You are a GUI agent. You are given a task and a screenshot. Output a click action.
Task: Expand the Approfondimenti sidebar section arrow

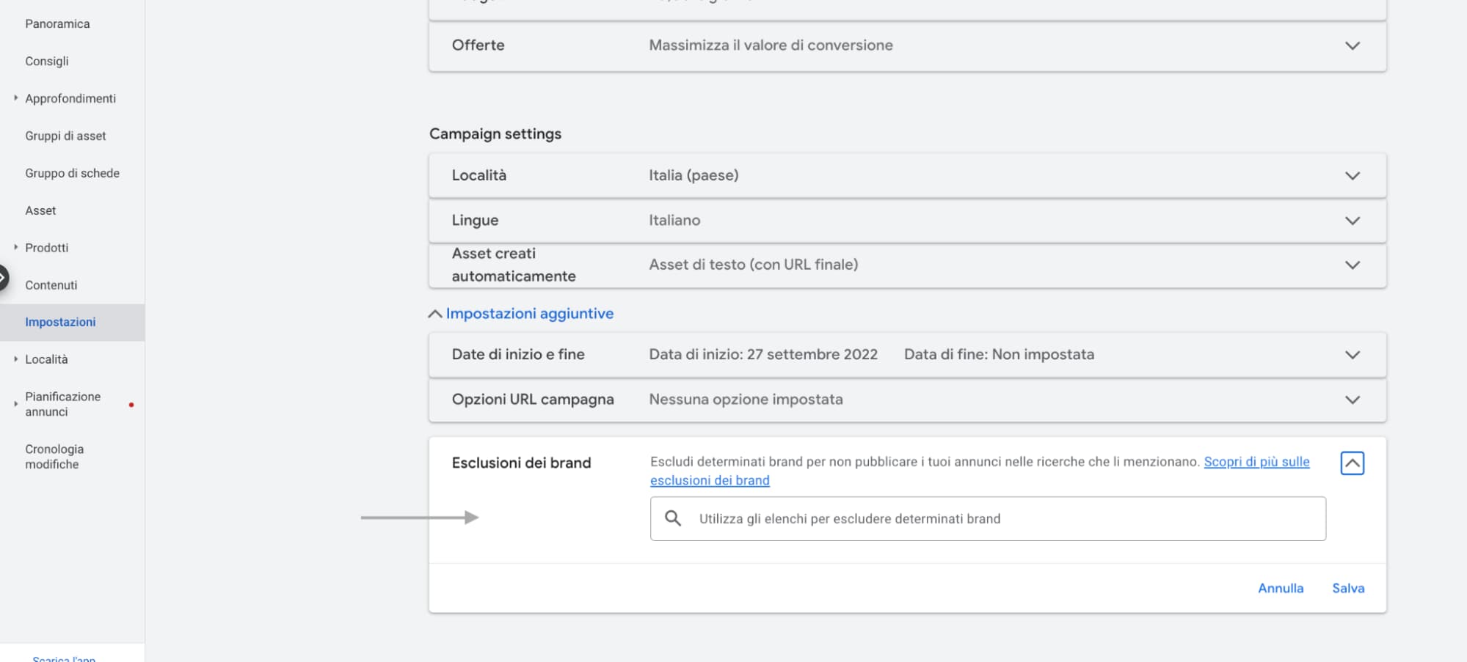(x=15, y=98)
